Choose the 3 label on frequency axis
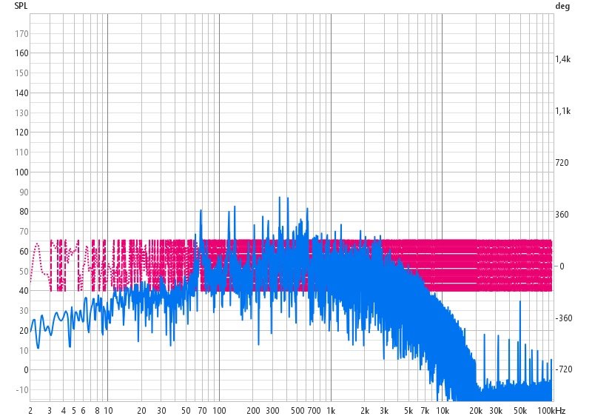This screenshot has width=592, height=419. point(50,411)
